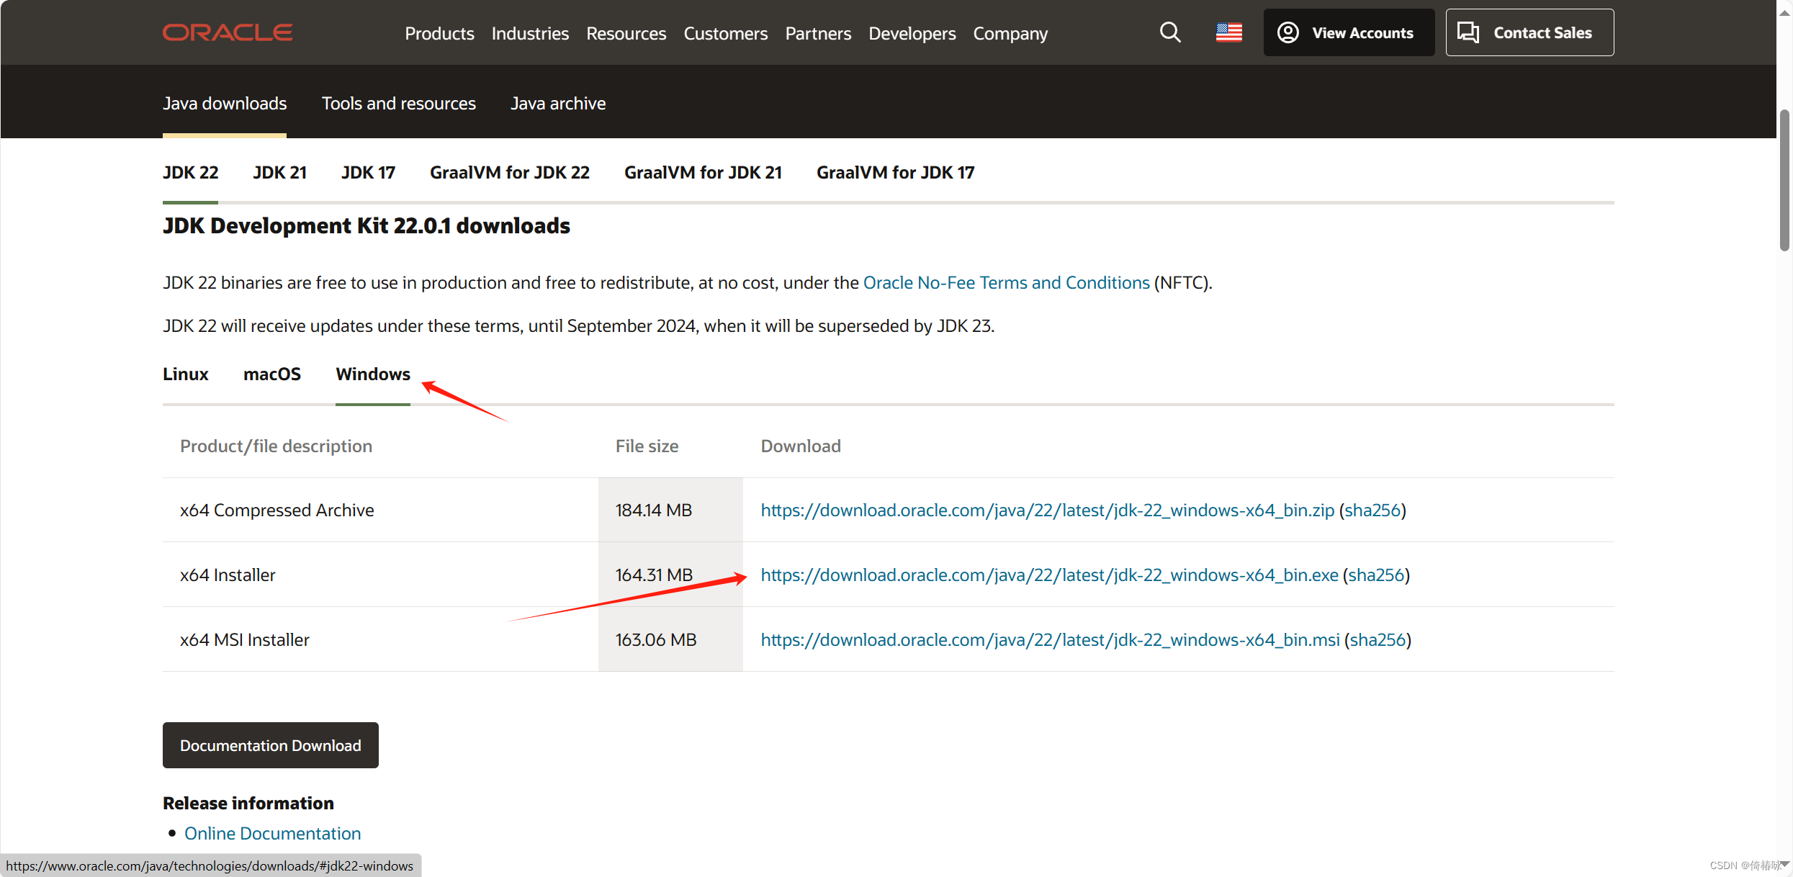The image size is (1793, 877).
Task: Open the Industries menu
Action: click(x=530, y=33)
